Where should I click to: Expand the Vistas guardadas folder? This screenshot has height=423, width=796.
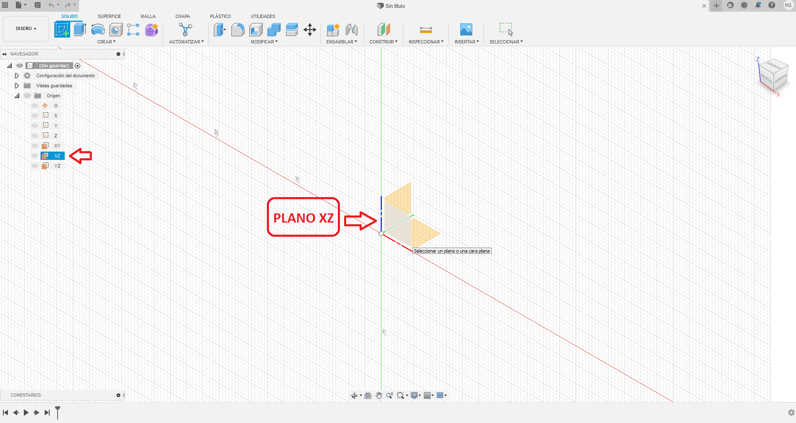click(x=17, y=86)
